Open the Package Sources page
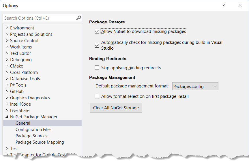 [31, 136]
